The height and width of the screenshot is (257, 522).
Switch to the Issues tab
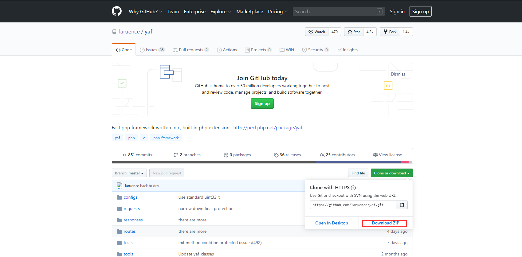point(152,50)
